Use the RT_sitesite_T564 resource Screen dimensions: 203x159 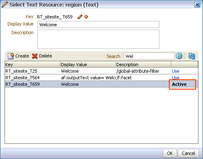tap(175, 78)
